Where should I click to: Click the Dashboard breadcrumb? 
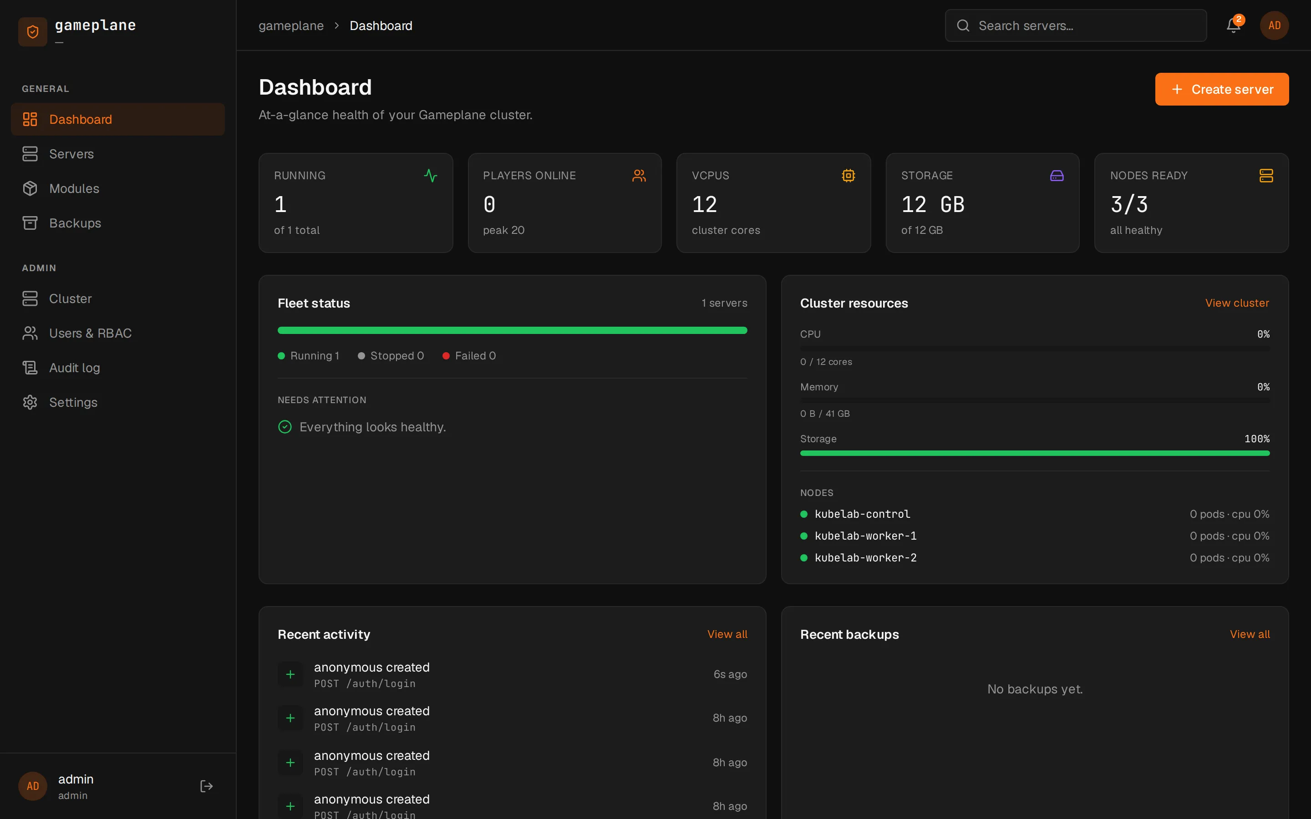(x=381, y=25)
